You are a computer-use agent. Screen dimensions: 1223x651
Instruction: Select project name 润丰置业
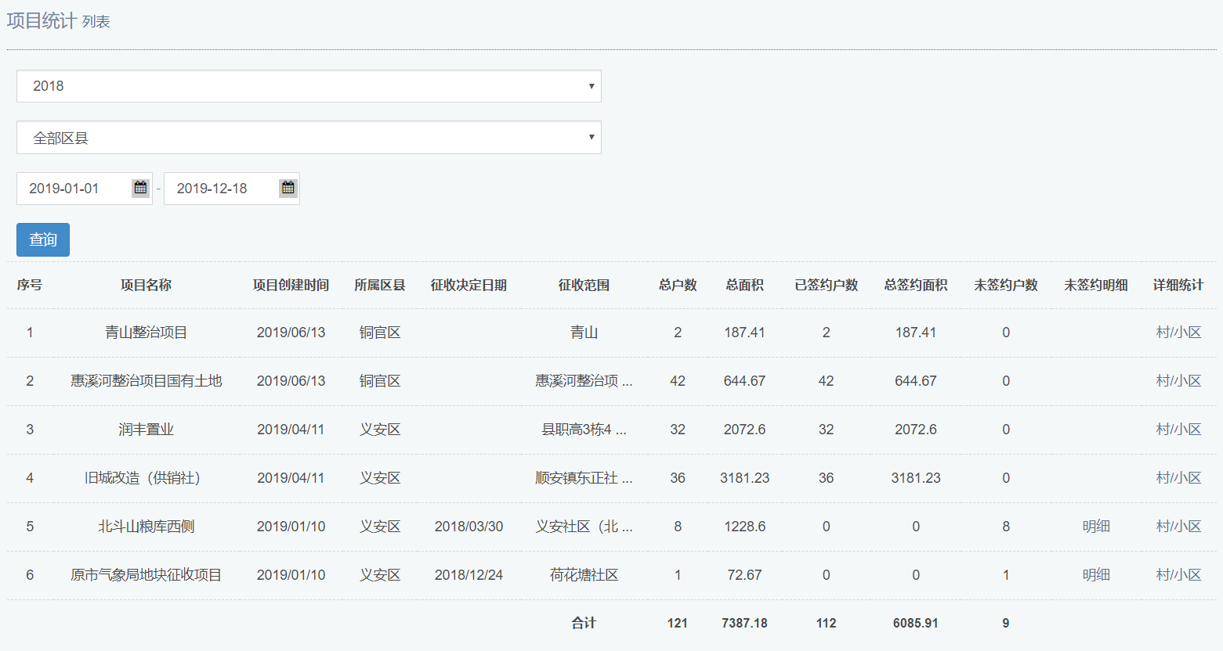pyautogui.click(x=146, y=430)
